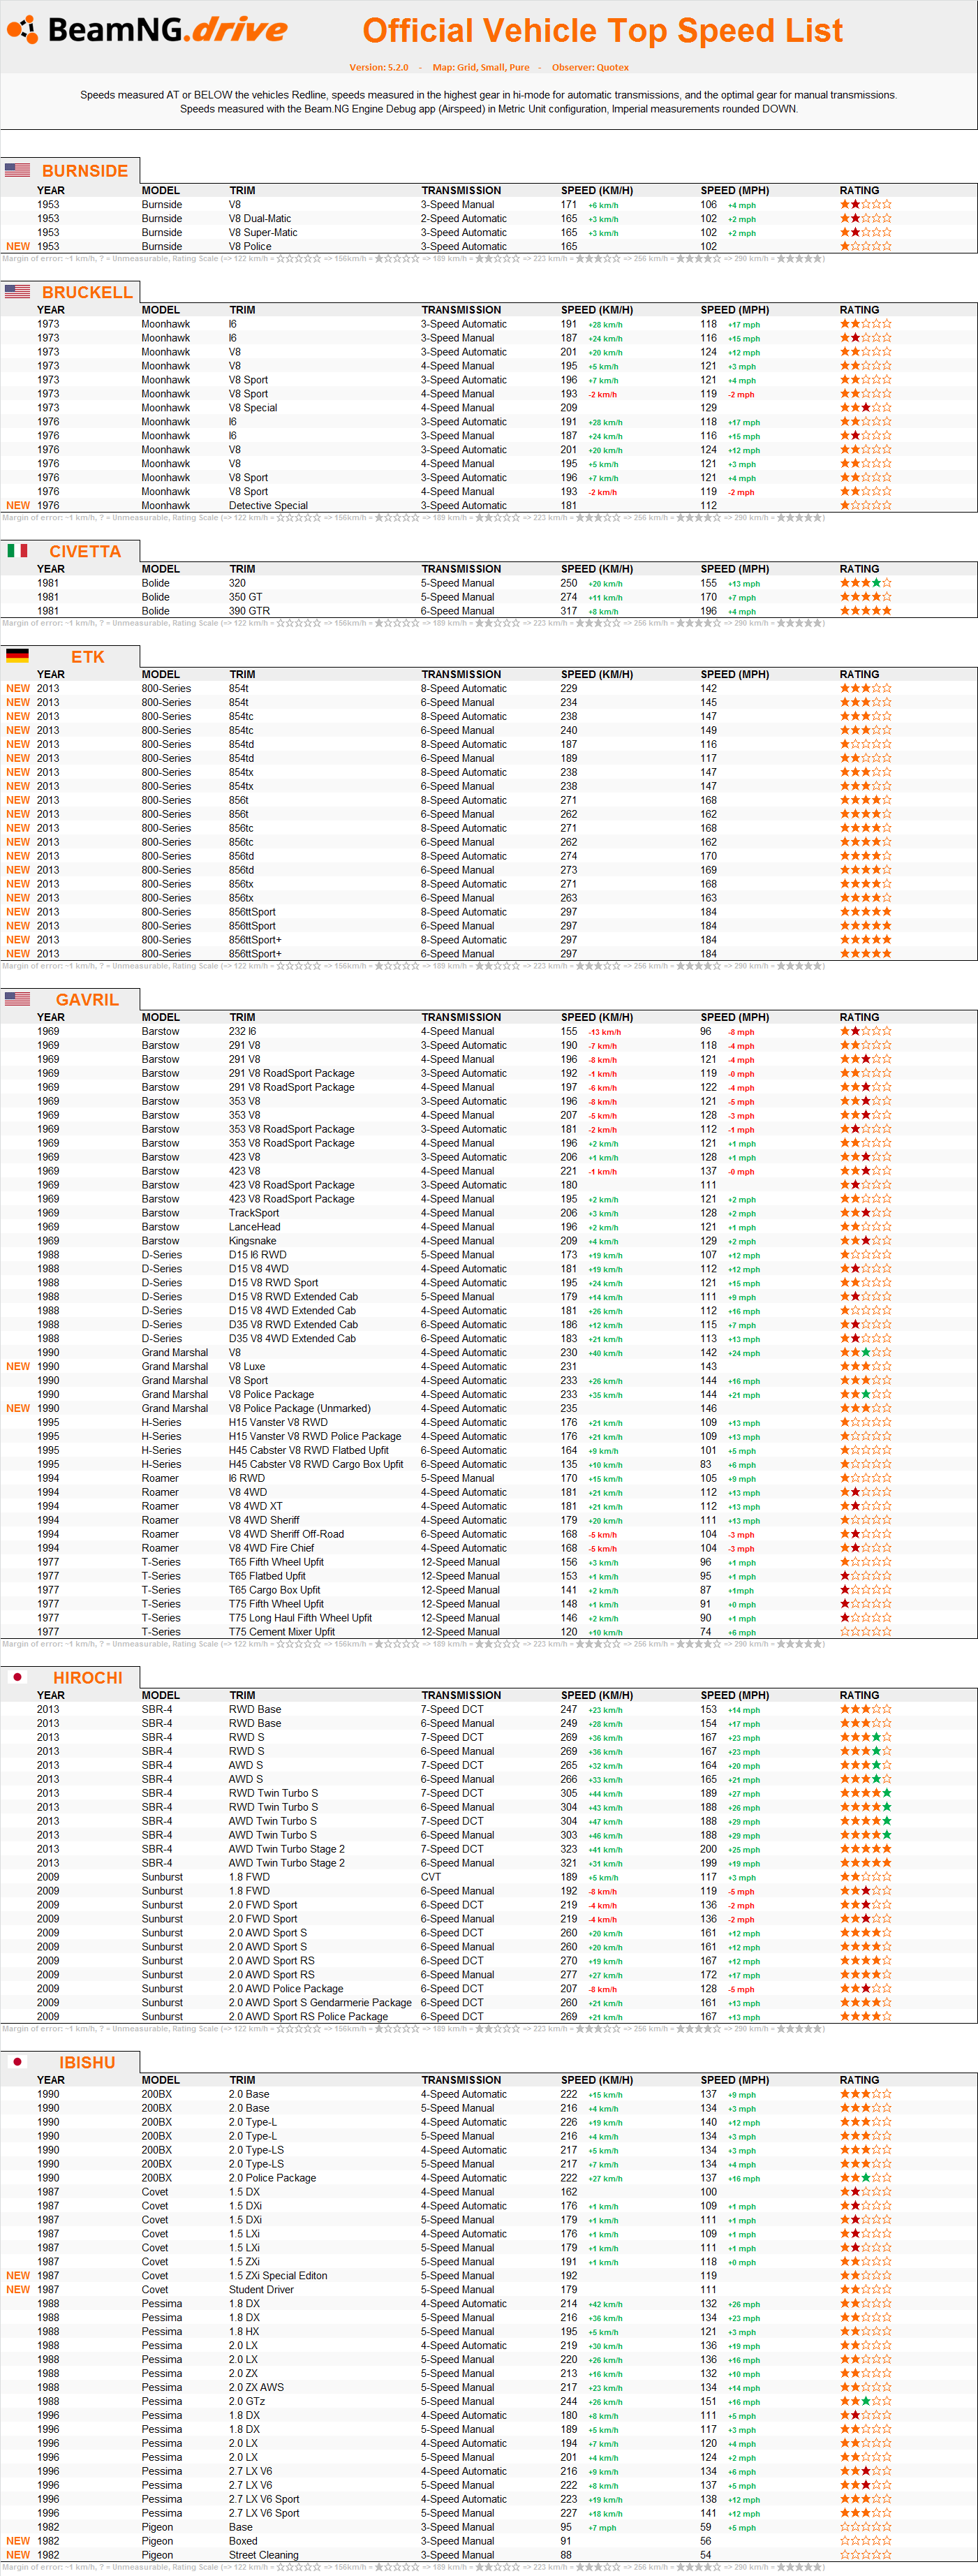Click the Map: Grid, Small, Pure text
The height and width of the screenshot is (2576, 978).
(481, 68)
